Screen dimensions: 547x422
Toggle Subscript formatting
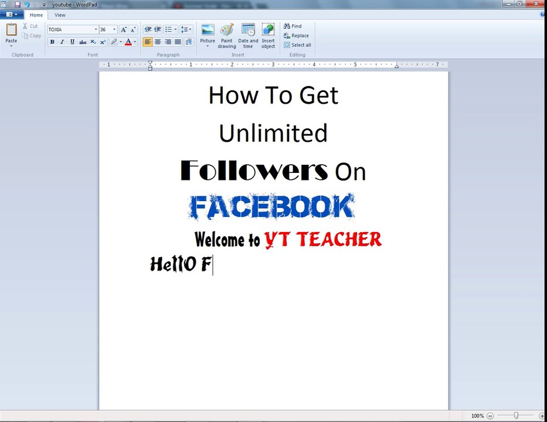[x=93, y=42]
